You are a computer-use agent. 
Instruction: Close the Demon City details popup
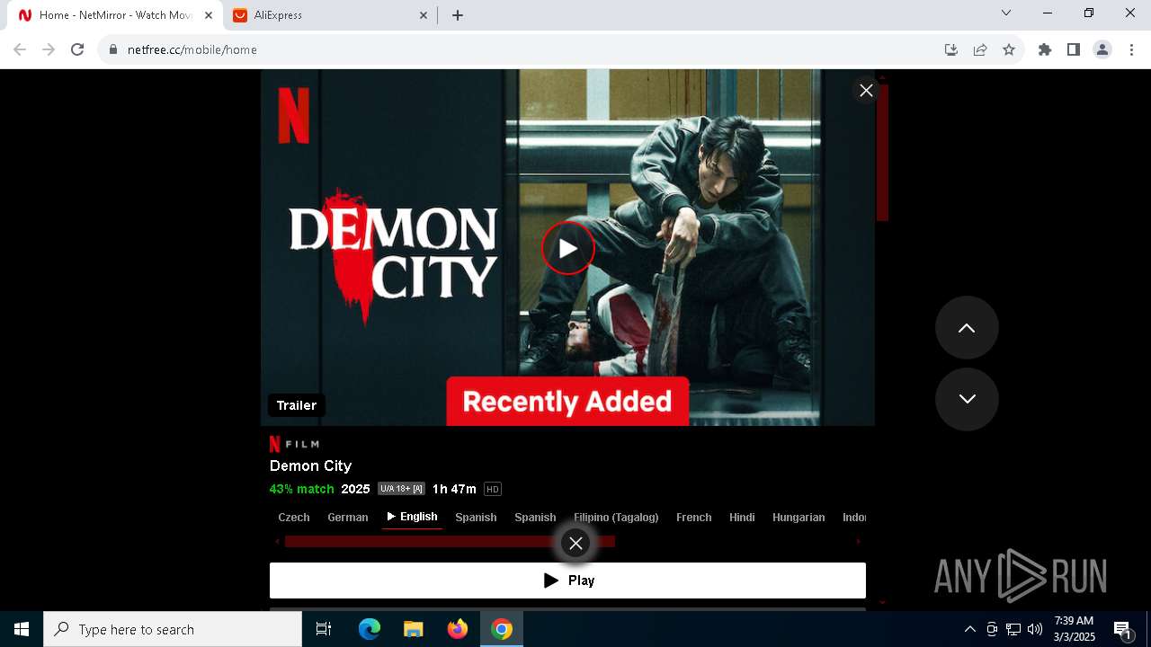tap(866, 90)
